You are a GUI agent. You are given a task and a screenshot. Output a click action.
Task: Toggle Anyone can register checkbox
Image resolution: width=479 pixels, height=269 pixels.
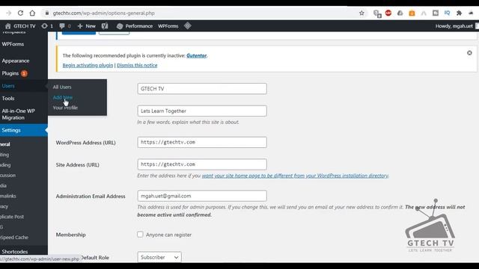[x=140, y=234]
